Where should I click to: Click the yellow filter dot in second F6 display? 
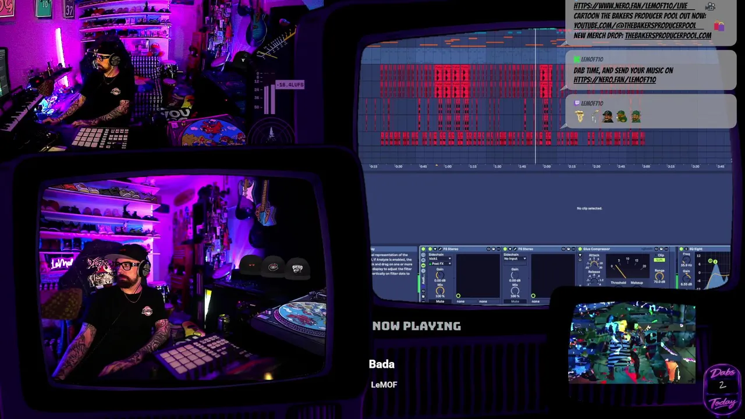(x=533, y=296)
